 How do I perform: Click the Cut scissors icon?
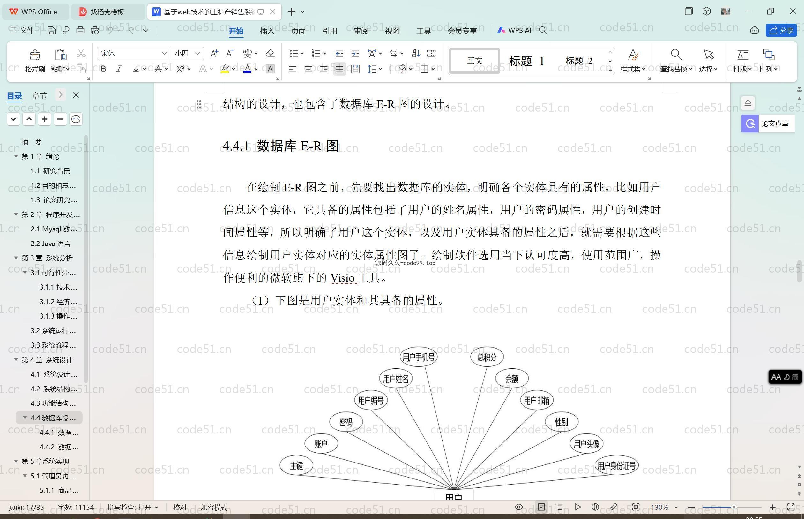tap(81, 54)
